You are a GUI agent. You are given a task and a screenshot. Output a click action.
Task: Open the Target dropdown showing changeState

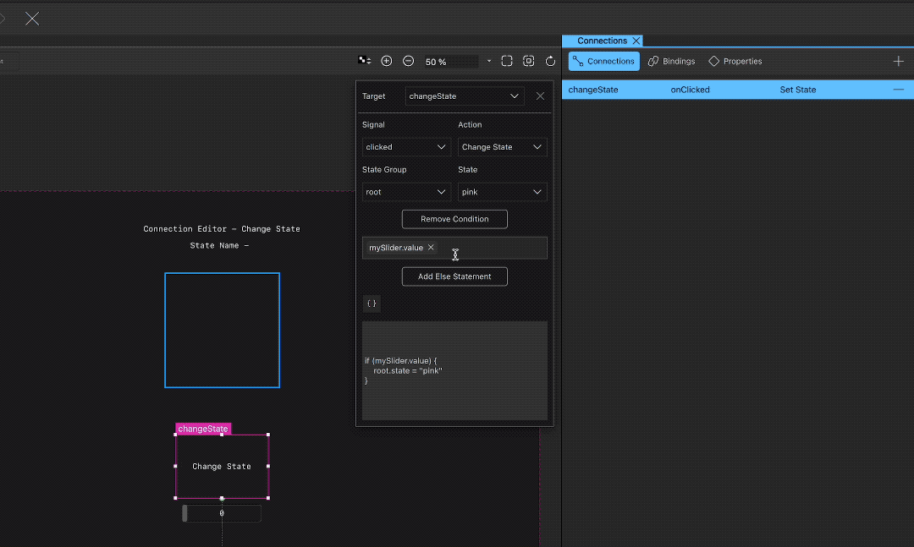pos(464,96)
